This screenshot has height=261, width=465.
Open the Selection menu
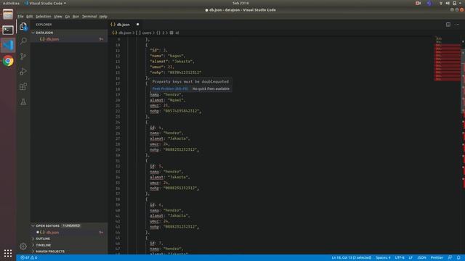pos(44,16)
